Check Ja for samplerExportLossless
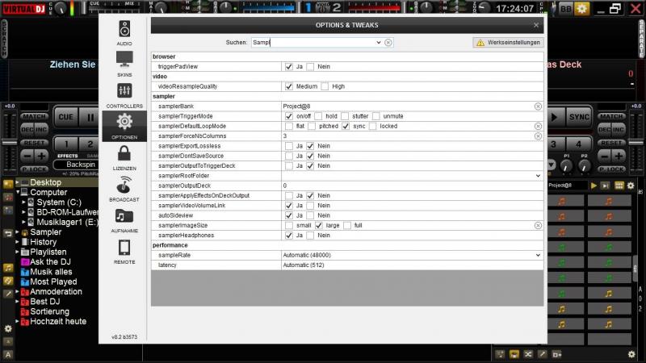 point(289,146)
